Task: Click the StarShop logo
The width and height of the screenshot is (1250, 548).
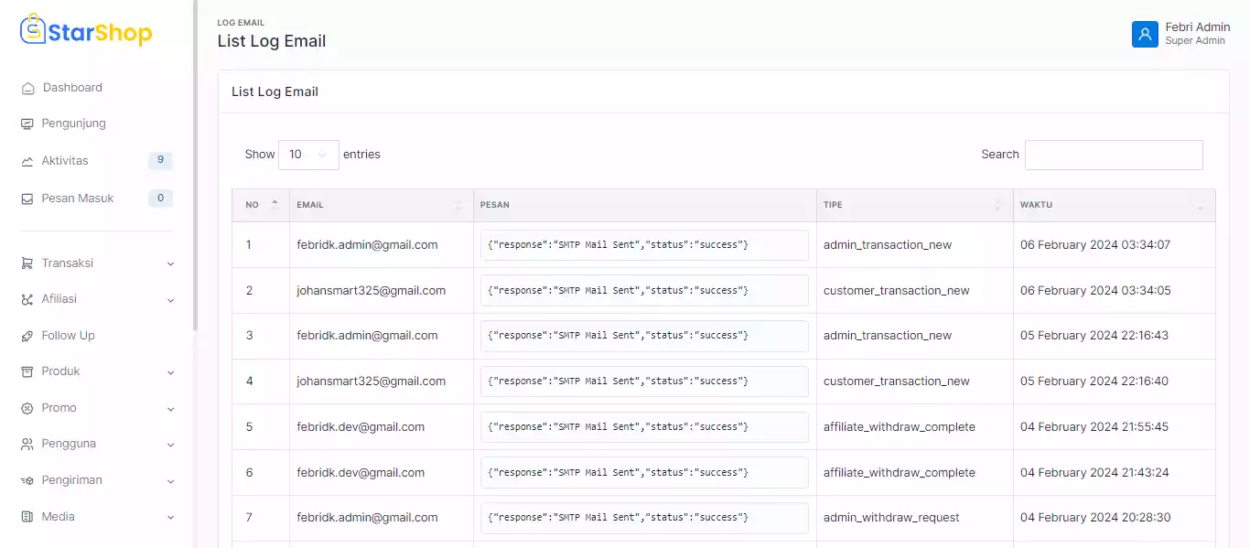Action: [x=86, y=31]
